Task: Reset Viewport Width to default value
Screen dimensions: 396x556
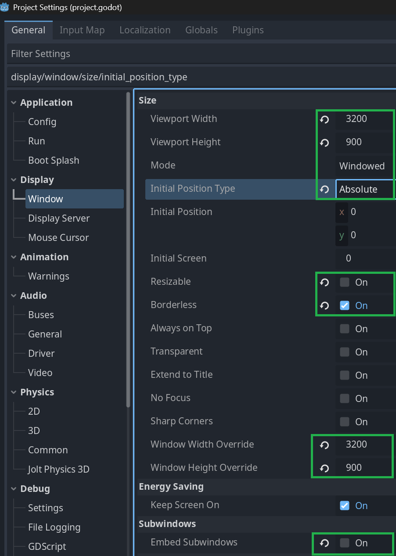Action: coord(324,119)
